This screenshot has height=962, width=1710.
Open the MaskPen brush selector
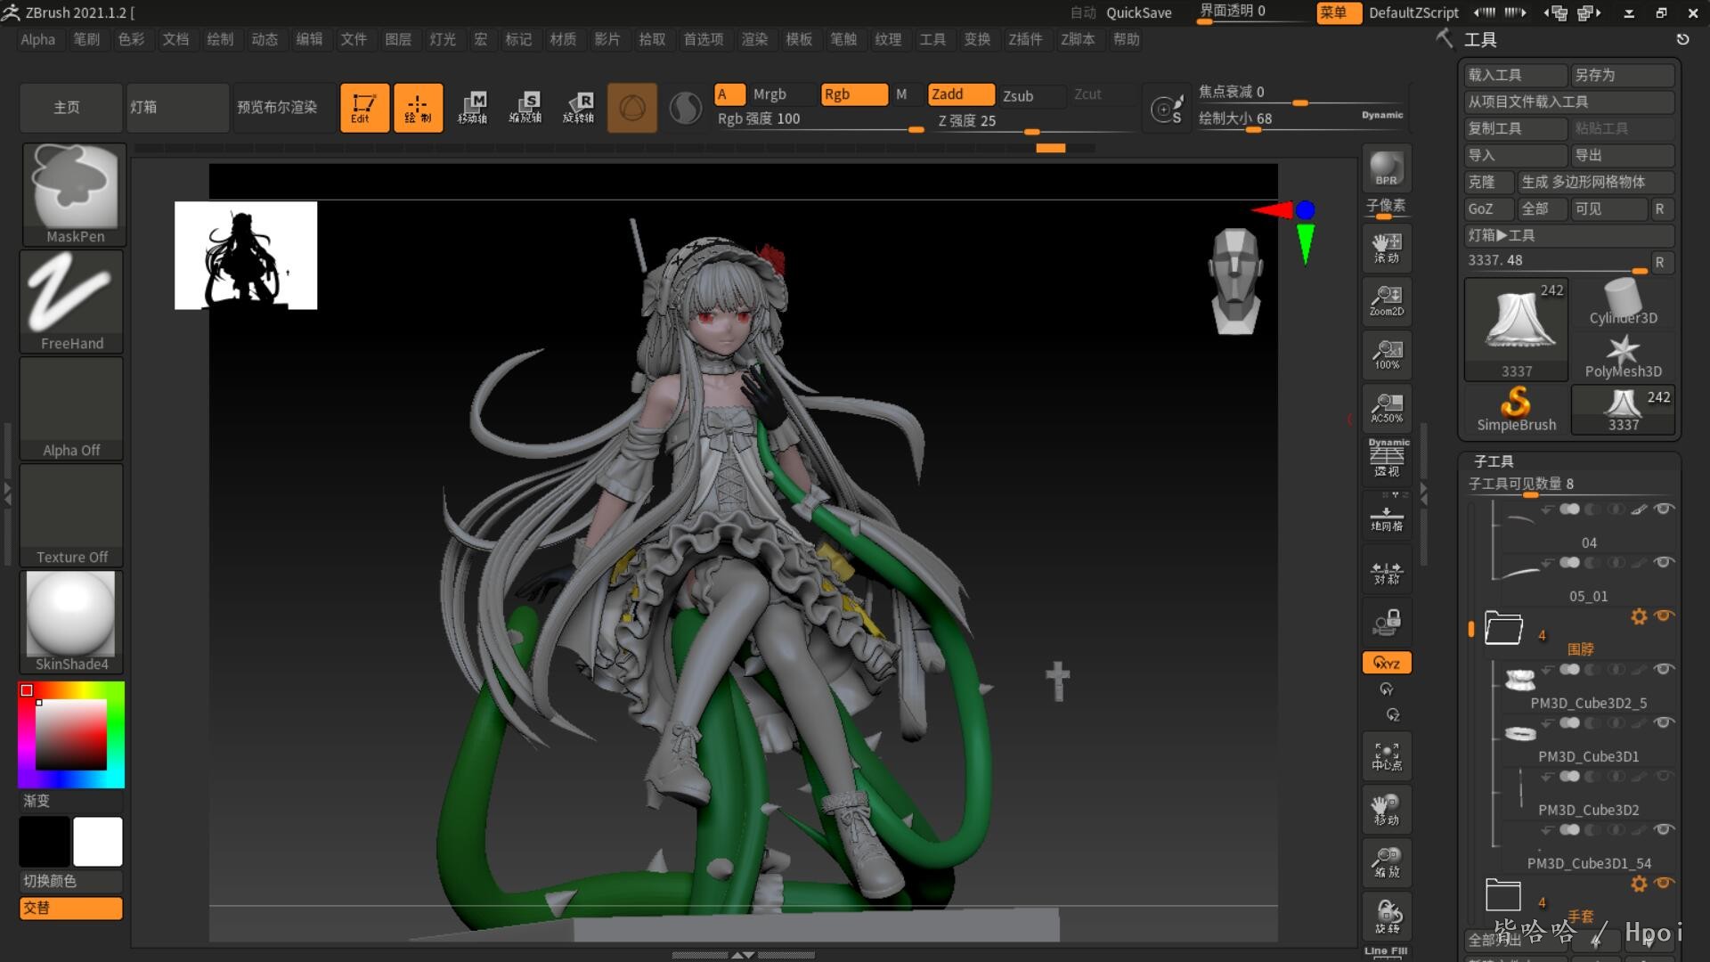(x=74, y=194)
